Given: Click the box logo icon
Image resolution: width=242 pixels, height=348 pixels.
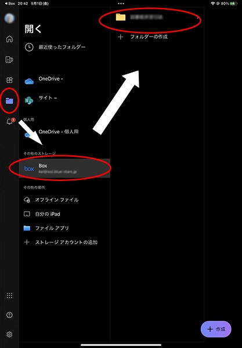Looking at the screenshot, I should (29, 169).
